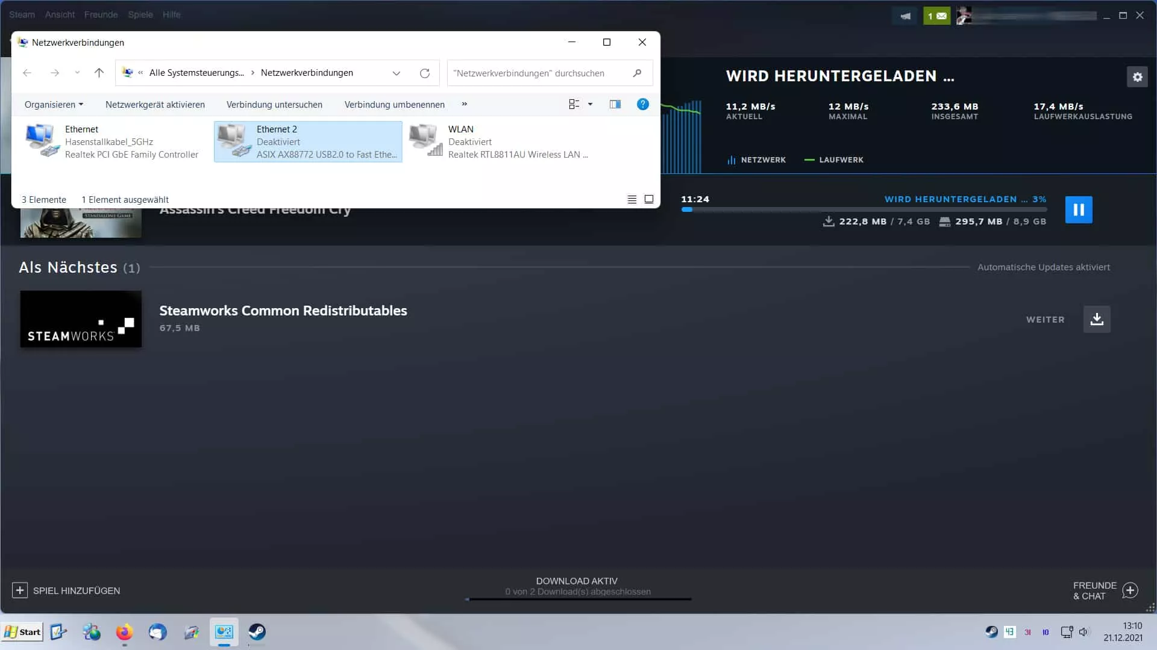Open the Ansicht menu
The width and height of the screenshot is (1157, 650).
60,14
